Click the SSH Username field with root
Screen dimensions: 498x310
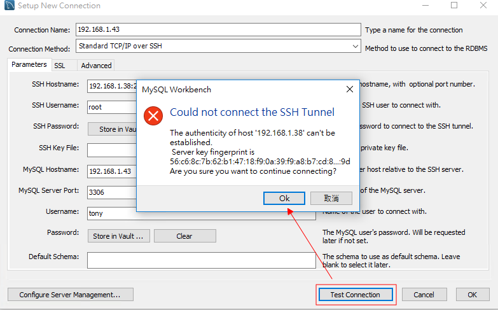tap(112, 107)
